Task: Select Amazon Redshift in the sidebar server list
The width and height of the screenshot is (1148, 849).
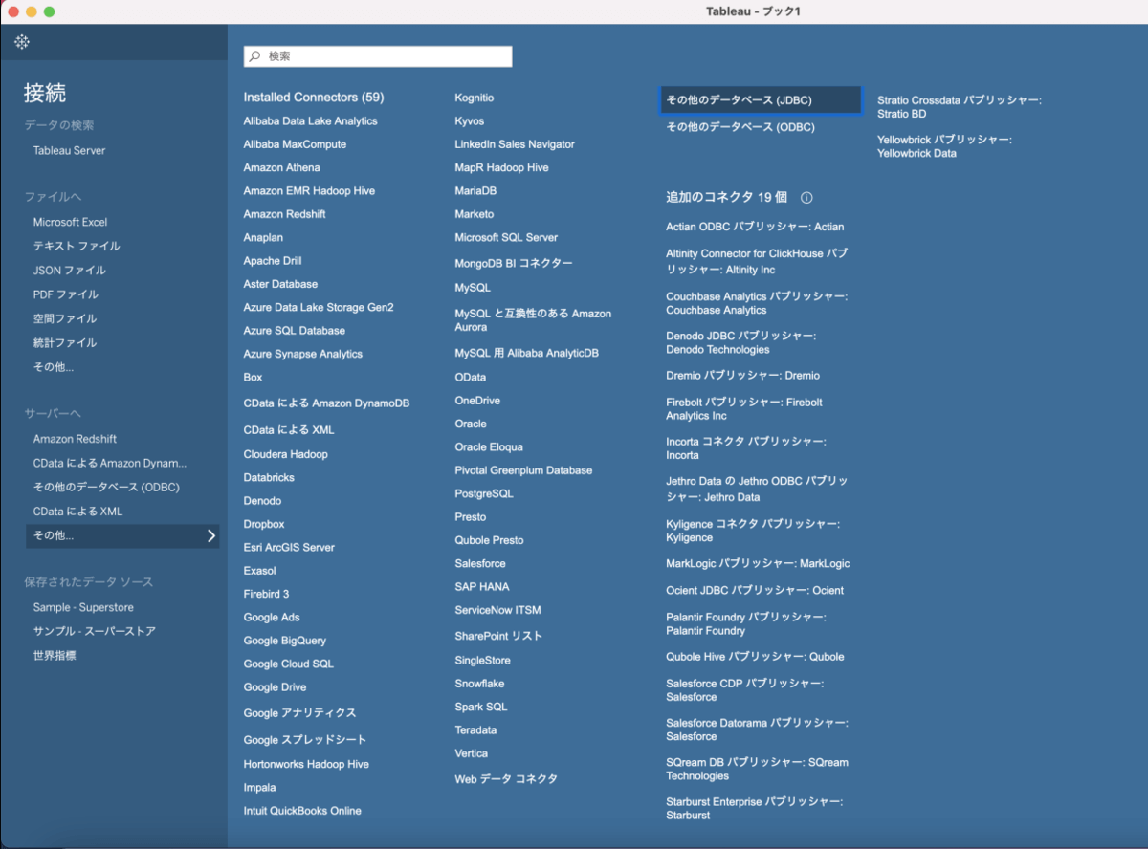Action: coord(75,439)
